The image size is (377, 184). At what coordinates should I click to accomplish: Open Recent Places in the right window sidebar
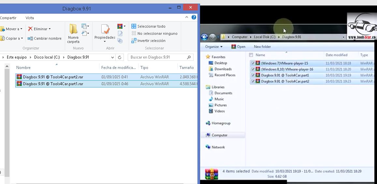point(222,75)
